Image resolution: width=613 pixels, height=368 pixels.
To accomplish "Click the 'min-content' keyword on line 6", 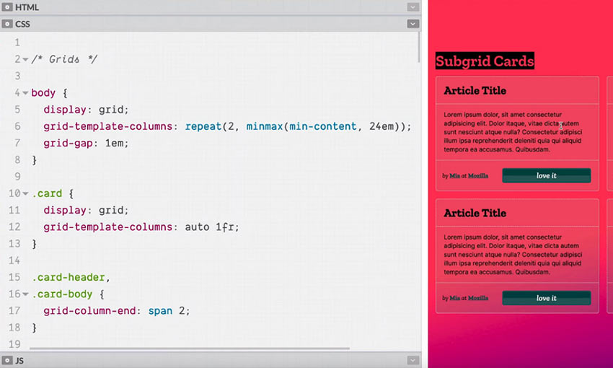I will pyautogui.click(x=323, y=126).
